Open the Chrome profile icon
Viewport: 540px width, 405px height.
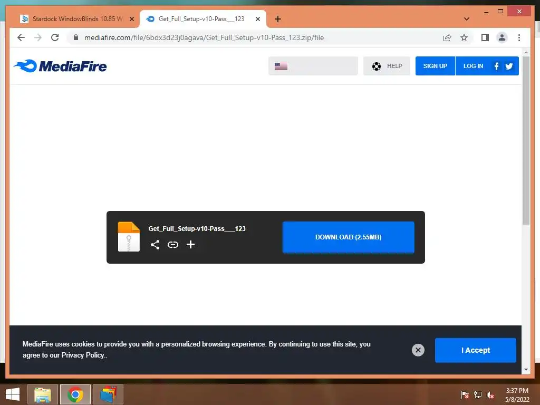point(502,37)
